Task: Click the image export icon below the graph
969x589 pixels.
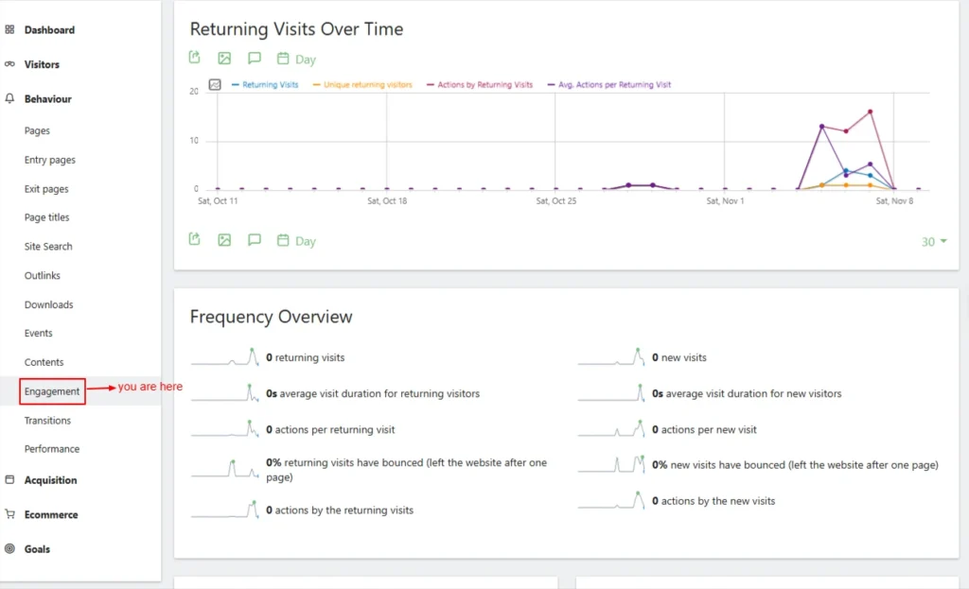Action: pos(224,240)
